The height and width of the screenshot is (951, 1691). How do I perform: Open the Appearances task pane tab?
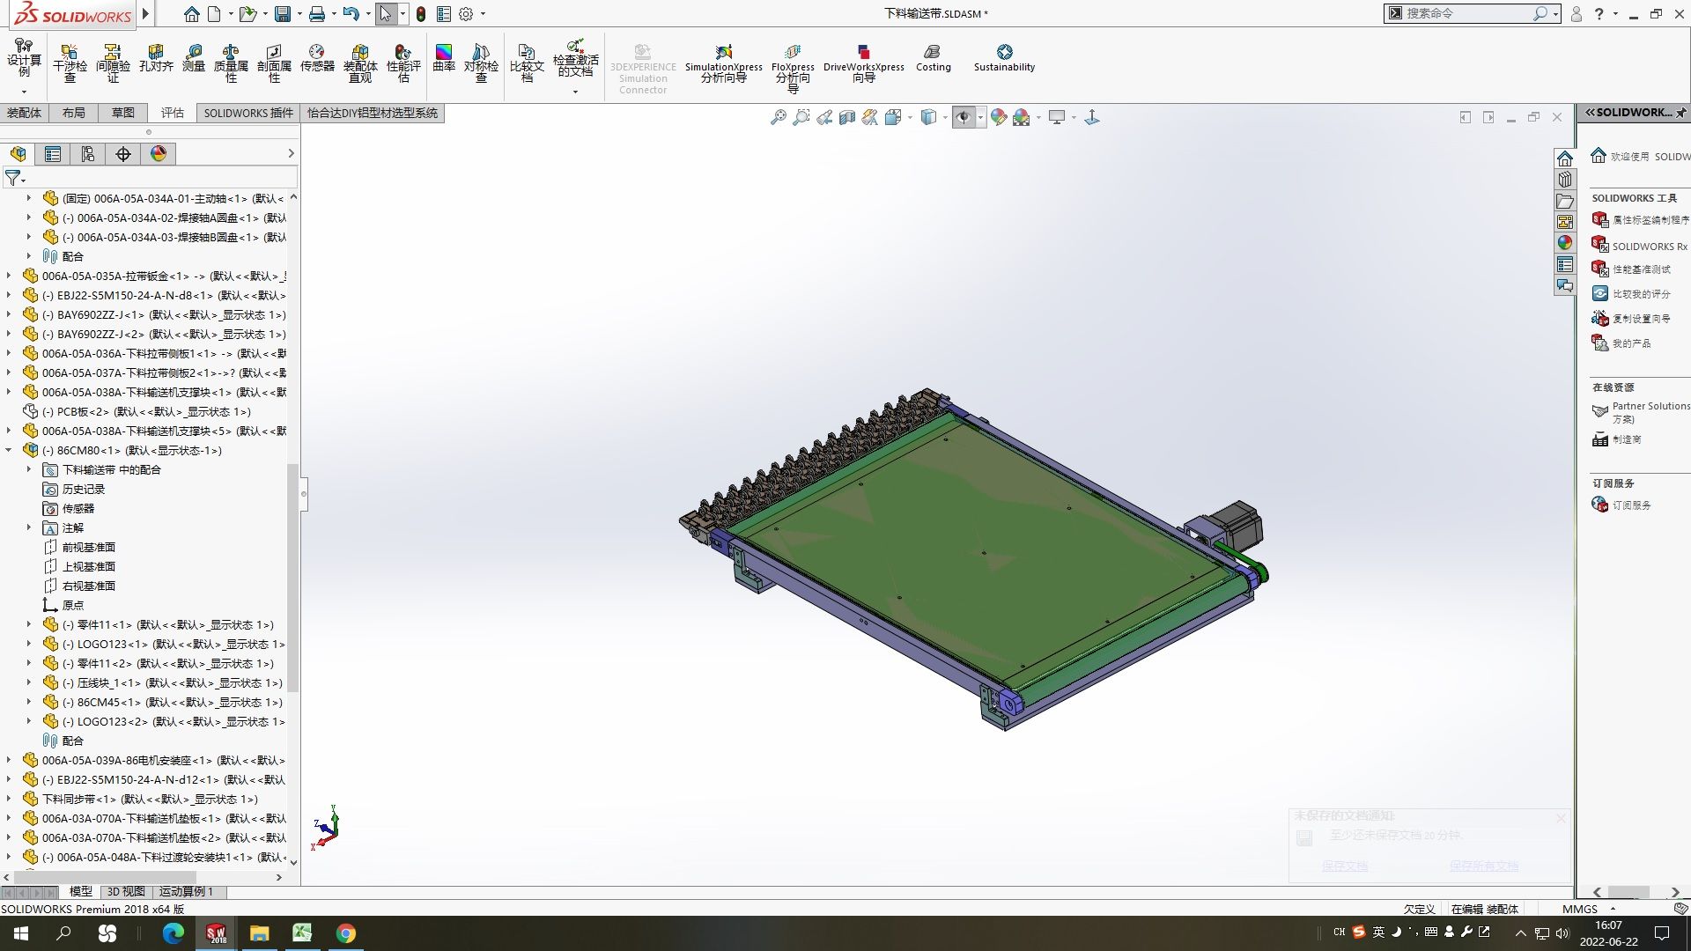tap(1565, 243)
